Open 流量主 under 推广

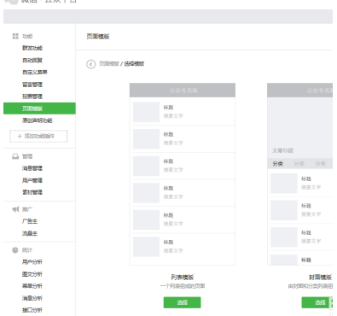(30, 233)
